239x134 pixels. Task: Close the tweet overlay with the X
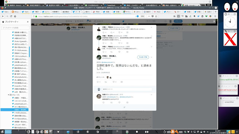(214, 22)
